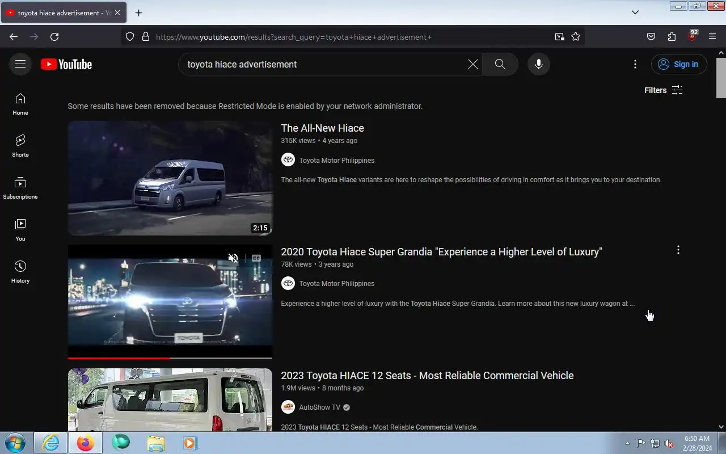This screenshot has height=454, width=726.
Task: Click the YouTube logo
Action: pos(66,64)
